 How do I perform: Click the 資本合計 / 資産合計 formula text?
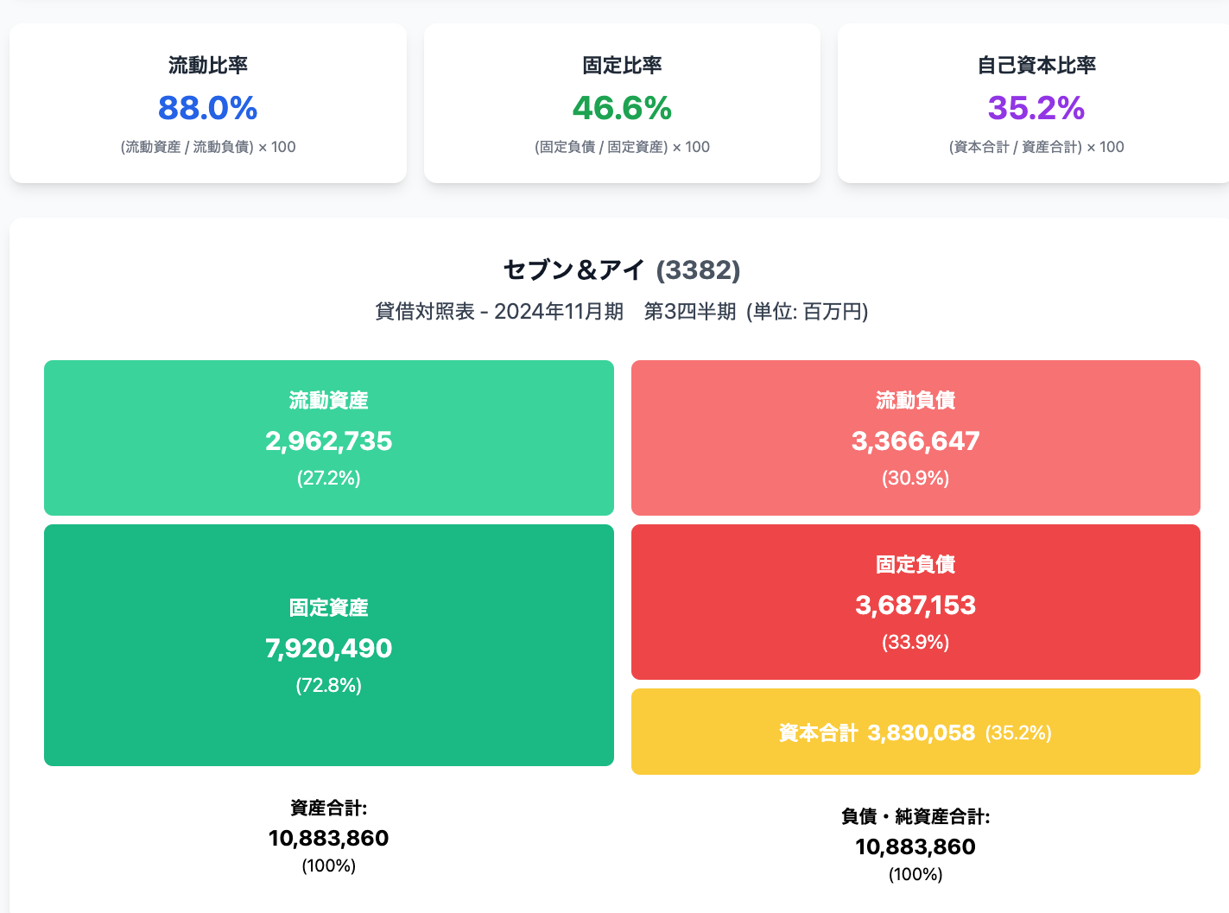1036,147
